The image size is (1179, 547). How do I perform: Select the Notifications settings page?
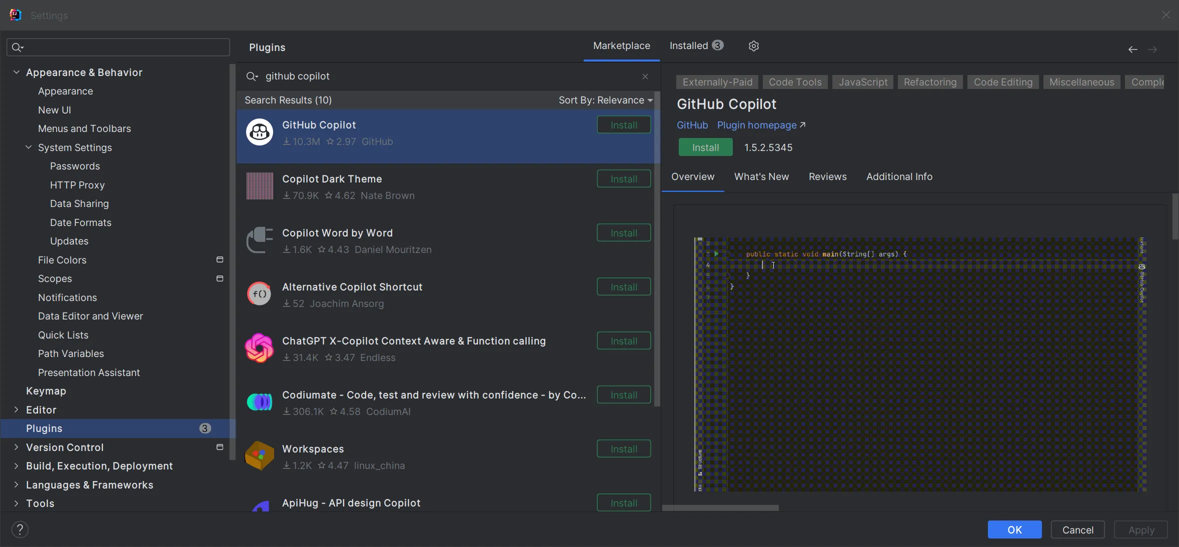68,297
